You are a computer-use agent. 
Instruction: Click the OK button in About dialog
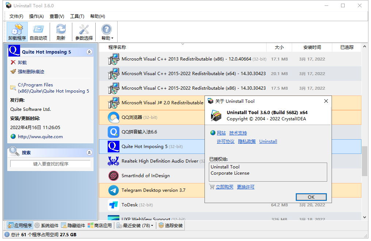click(311, 197)
